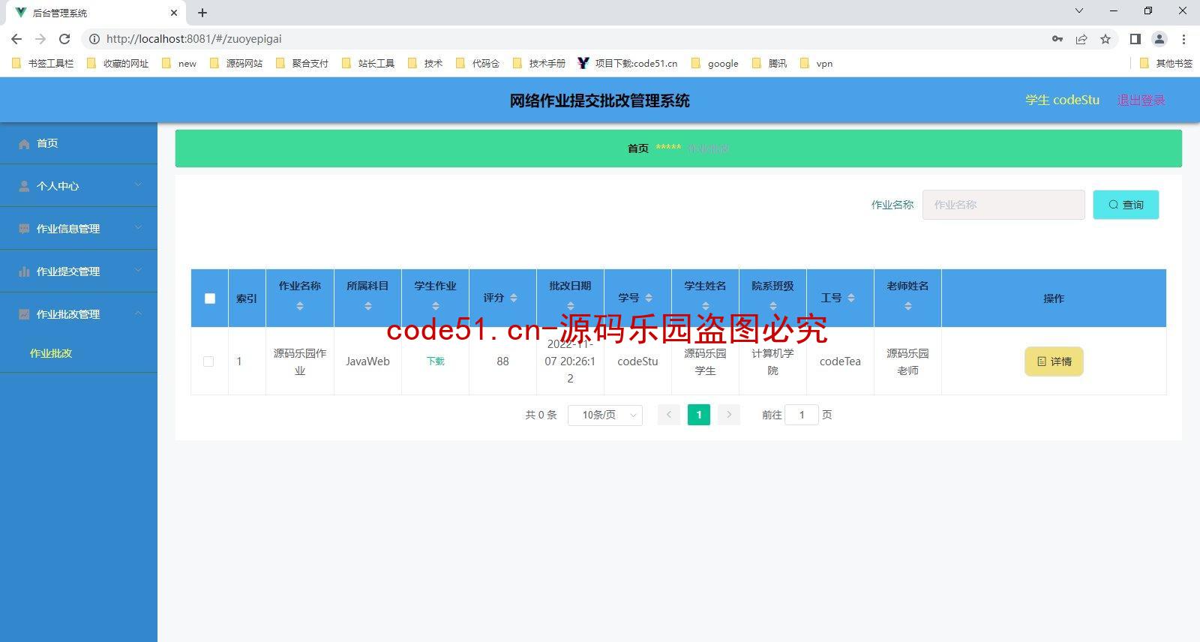1200x642 pixels.
Task: Tick the checkbox for row 源码乐园作业
Action: coord(208,361)
